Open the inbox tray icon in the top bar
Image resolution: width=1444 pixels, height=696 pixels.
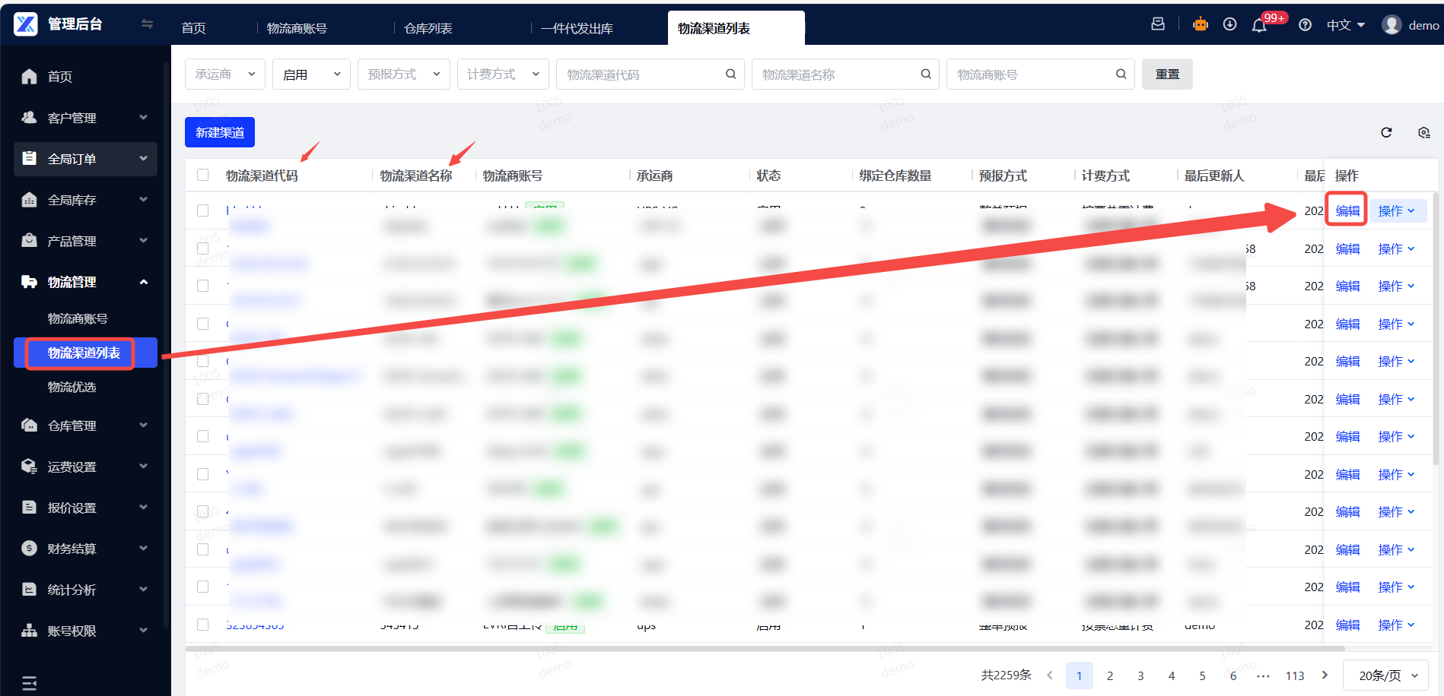(1158, 24)
